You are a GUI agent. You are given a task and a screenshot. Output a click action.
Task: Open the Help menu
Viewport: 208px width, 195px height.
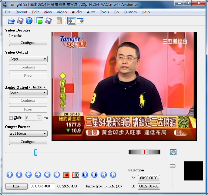pyautogui.click(x=146, y=12)
